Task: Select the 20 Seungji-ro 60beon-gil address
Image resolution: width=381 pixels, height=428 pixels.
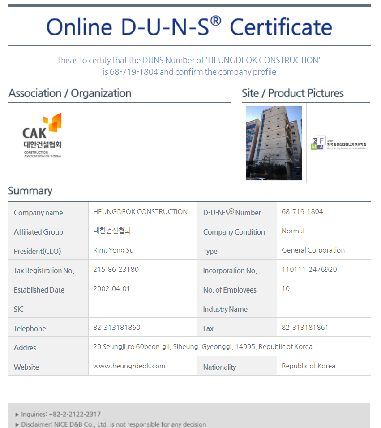Action: (203, 347)
